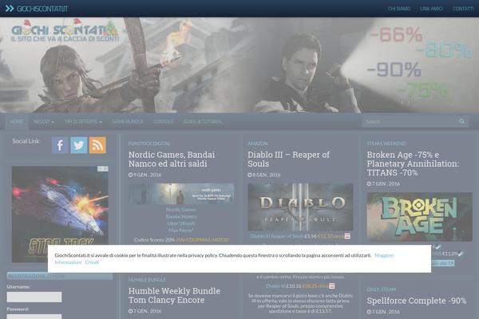This screenshot has height=319, width=479.
Task: Click the STEAM WEEKEND category link
Action: coord(386,144)
